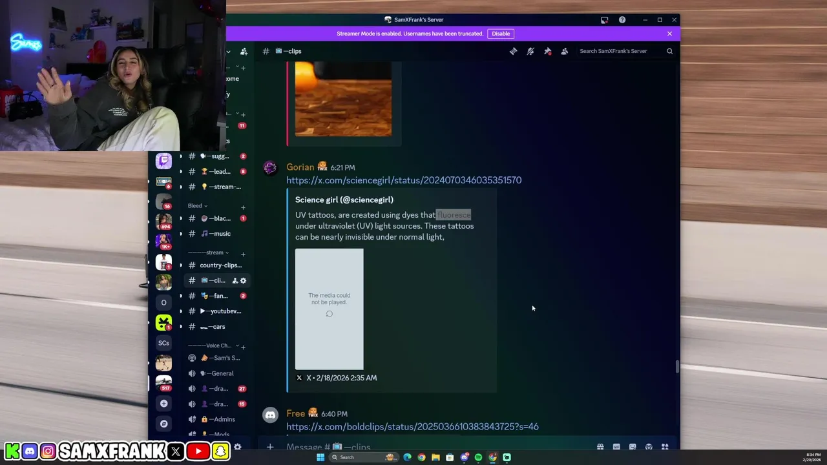
Task: Create invite for the selected clips channel
Action: coord(235,280)
